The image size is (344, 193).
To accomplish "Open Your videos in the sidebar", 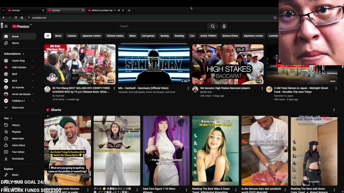I will [x=19, y=152].
